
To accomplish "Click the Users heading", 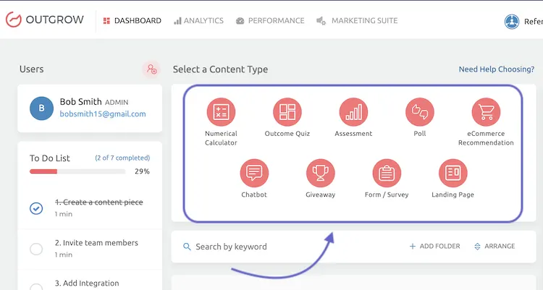I will tap(32, 69).
